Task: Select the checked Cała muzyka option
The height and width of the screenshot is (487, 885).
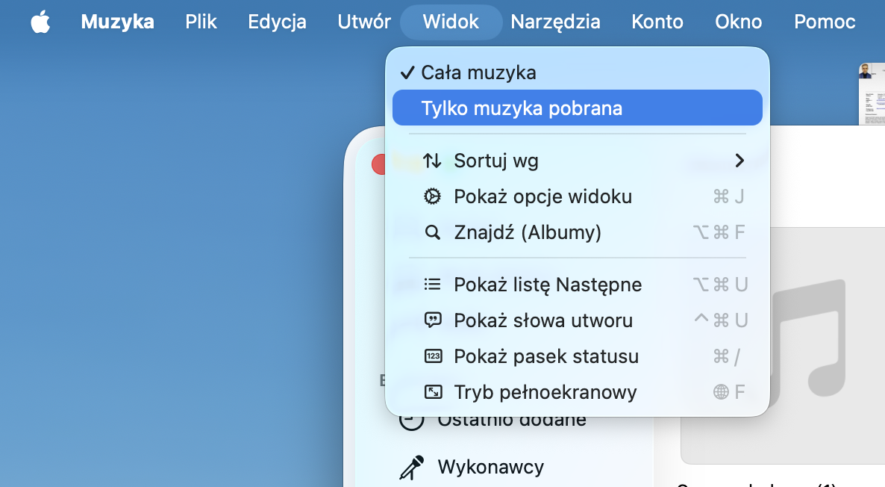Action: point(578,72)
